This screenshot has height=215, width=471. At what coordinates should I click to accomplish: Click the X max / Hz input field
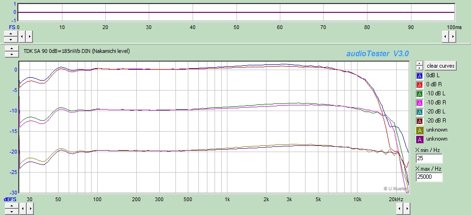click(429, 177)
